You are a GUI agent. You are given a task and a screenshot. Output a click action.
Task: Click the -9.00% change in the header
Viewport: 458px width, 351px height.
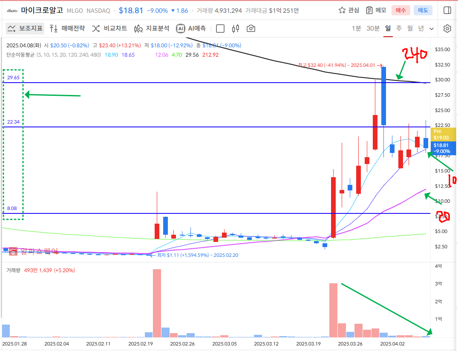click(158, 11)
